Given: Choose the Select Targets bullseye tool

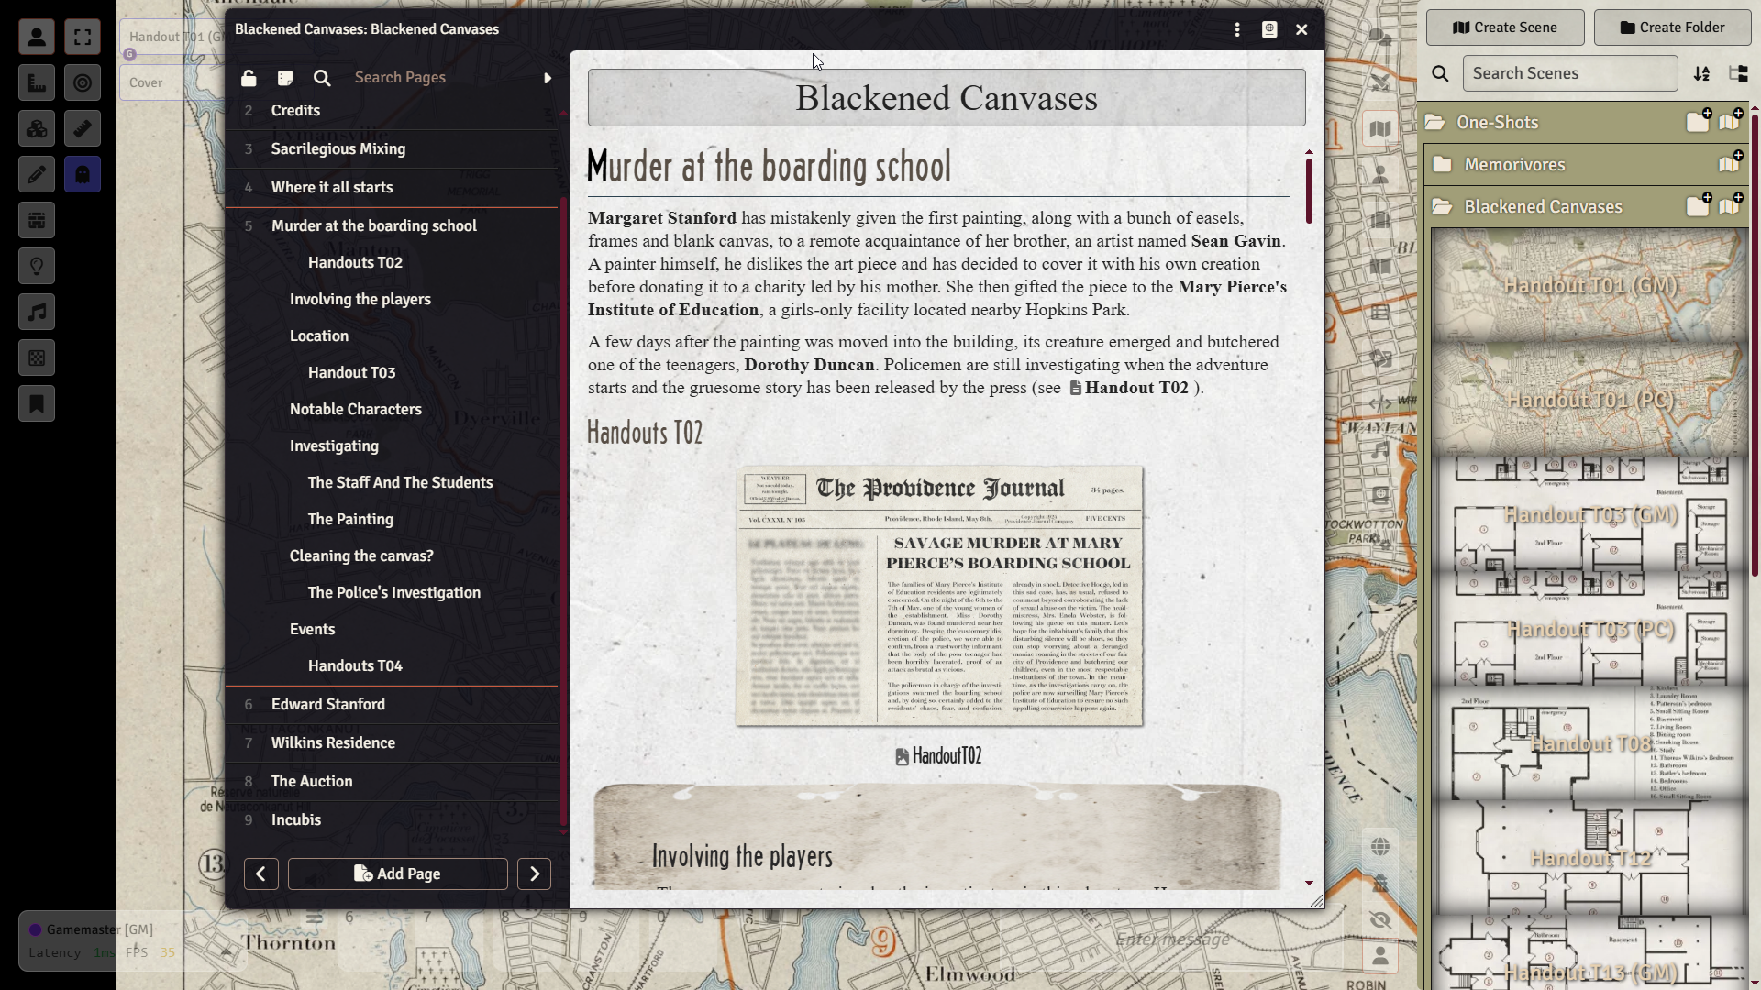Looking at the screenshot, I should coord(83,82).
